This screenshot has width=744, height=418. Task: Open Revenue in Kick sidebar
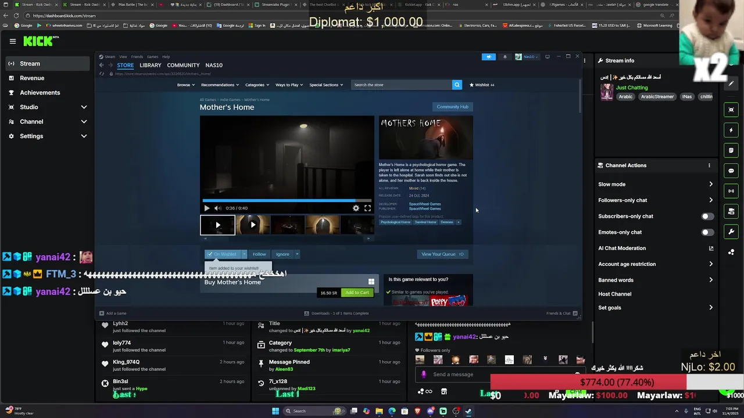pyautogui.click(x=48, y=78)
